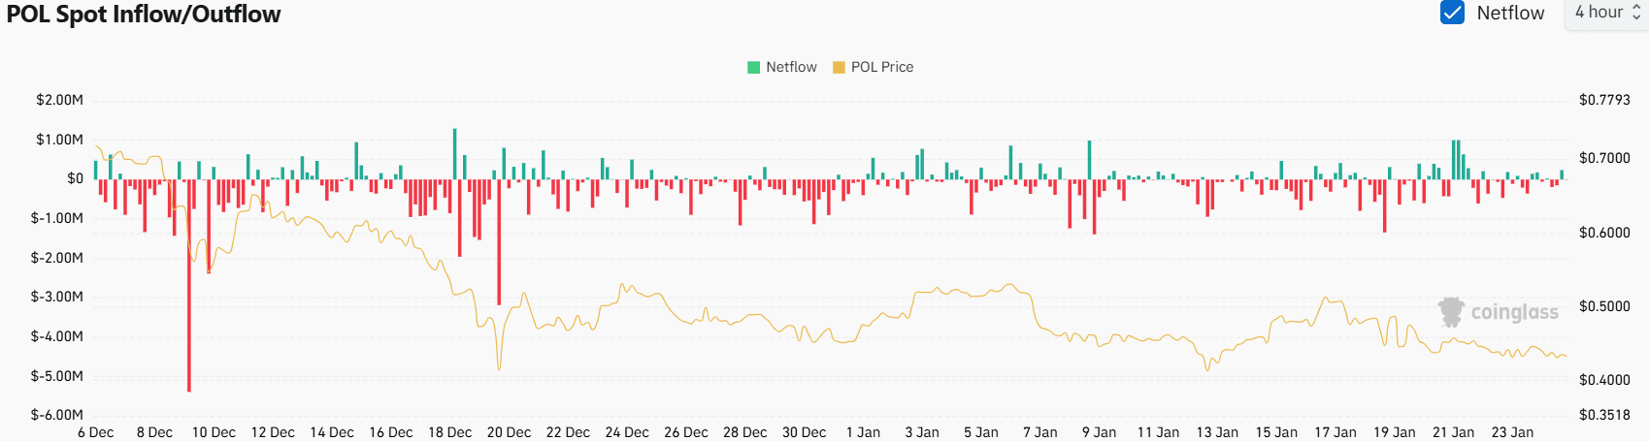Image resolution: width=1649 pixels, height=441 pixels.
Task: Uncheck the Netflow checkbox
Action: click(1452, 13)
